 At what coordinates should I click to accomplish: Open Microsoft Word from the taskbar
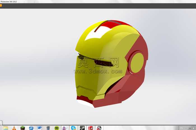40,128
